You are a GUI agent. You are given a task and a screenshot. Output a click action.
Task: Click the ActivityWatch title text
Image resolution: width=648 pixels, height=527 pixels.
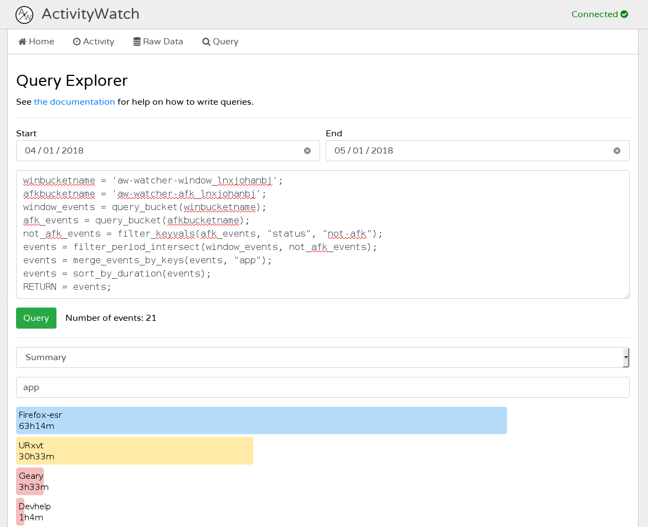[90, 14]
